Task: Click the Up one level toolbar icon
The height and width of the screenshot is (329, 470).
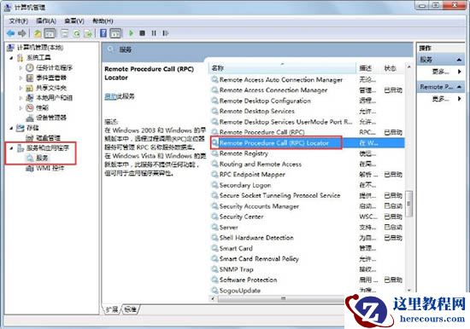Action: pyautogui.click(x=38, y=33)
